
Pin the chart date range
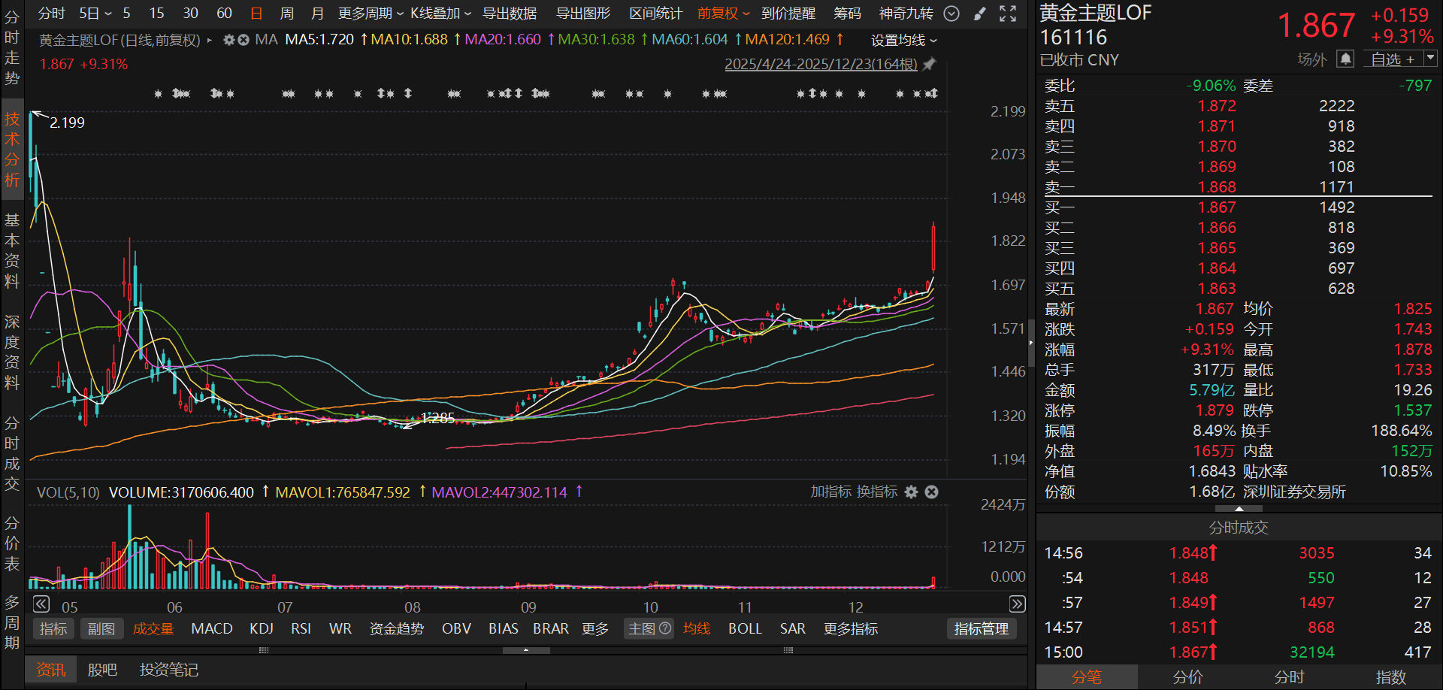coord(930,65)
